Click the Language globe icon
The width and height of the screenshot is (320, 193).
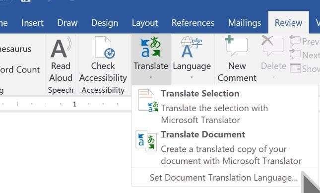tap(192, 47)
